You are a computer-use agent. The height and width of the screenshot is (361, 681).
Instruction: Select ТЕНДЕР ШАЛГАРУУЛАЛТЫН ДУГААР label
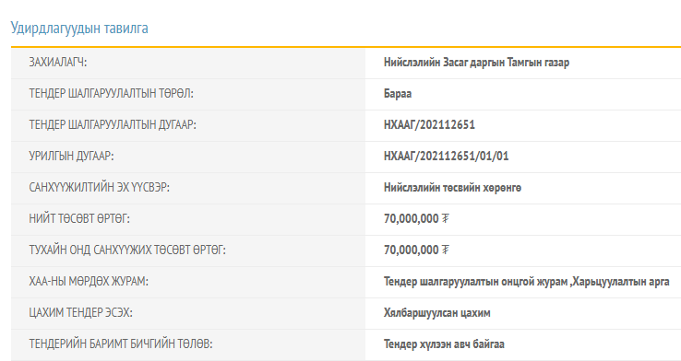[113, 125]
